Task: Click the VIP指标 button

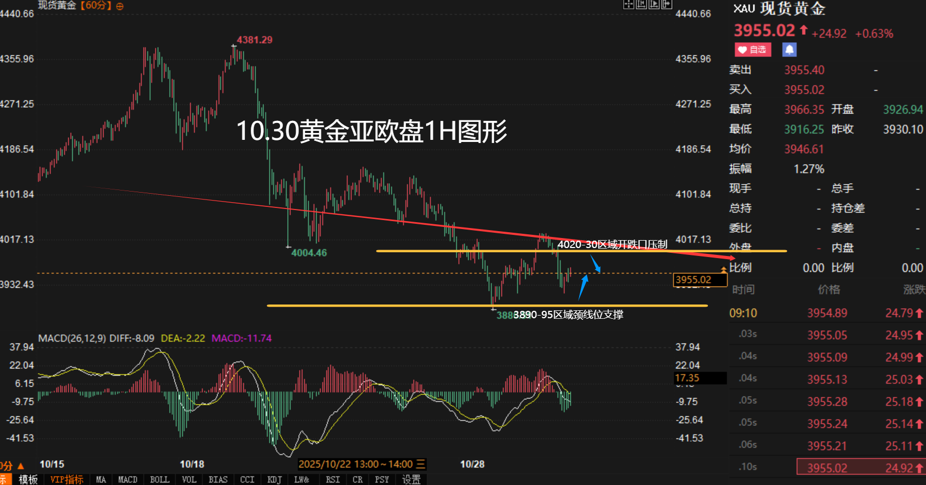Action: point(67,479)
